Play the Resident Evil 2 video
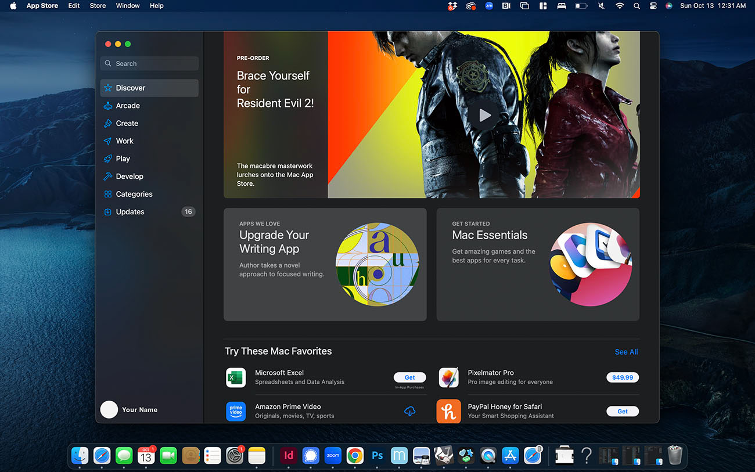The height and width of the screenshot is (472, 755). pos(484,115)
